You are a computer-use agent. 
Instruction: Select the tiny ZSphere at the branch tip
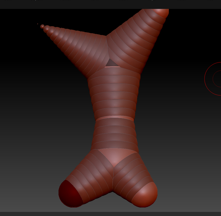click(x=42, y=26)
